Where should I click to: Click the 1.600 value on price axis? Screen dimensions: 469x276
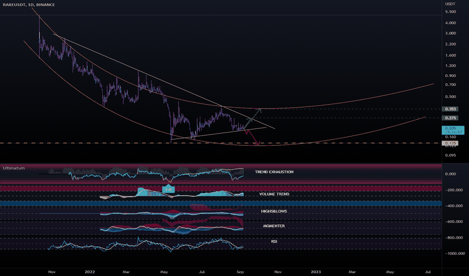(x=450, y=55)
